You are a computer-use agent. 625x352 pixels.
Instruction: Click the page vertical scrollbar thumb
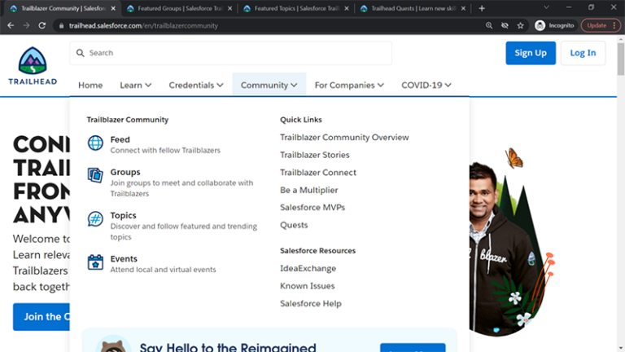[x=621, y=59]
